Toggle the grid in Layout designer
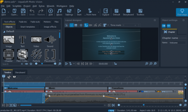This screenshot has width=188, height=112. 81,25
